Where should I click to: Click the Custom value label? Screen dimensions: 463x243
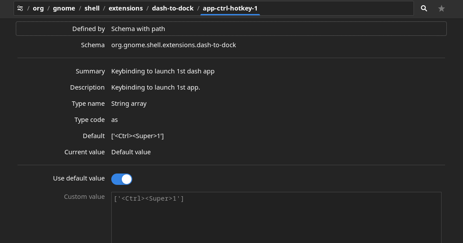[x=84, y=197]
